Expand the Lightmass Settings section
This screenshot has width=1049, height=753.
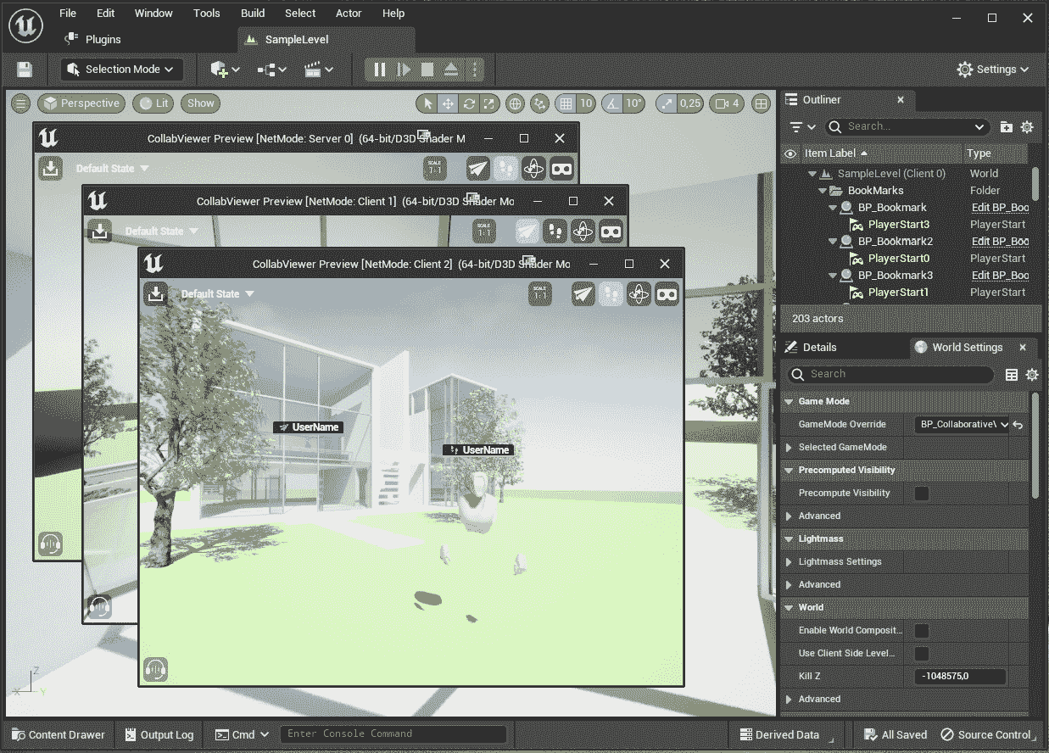pos(790,561)
